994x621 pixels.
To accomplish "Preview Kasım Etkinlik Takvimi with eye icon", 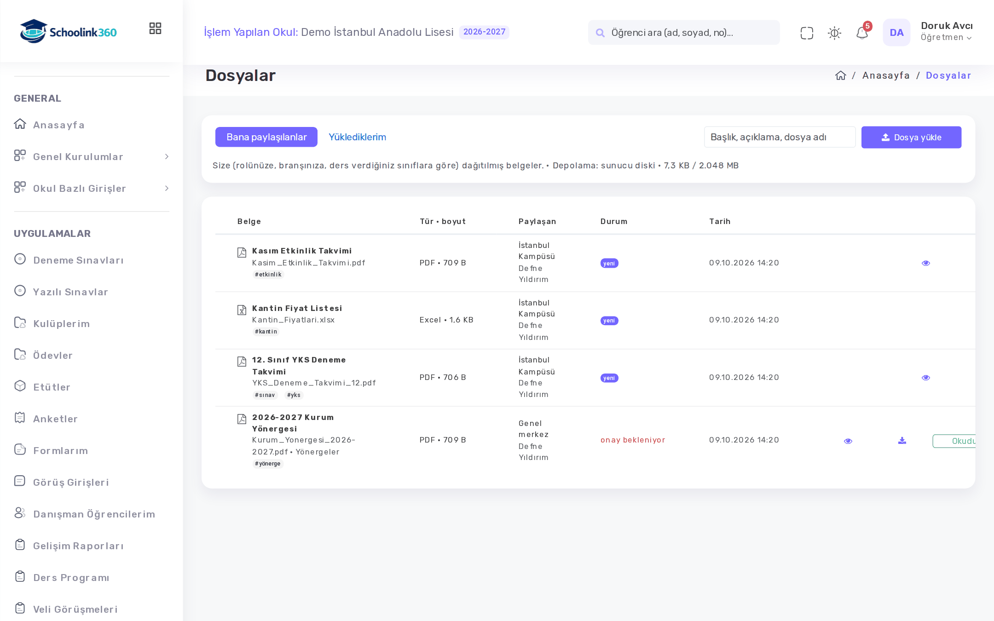I will pos(926,263).
